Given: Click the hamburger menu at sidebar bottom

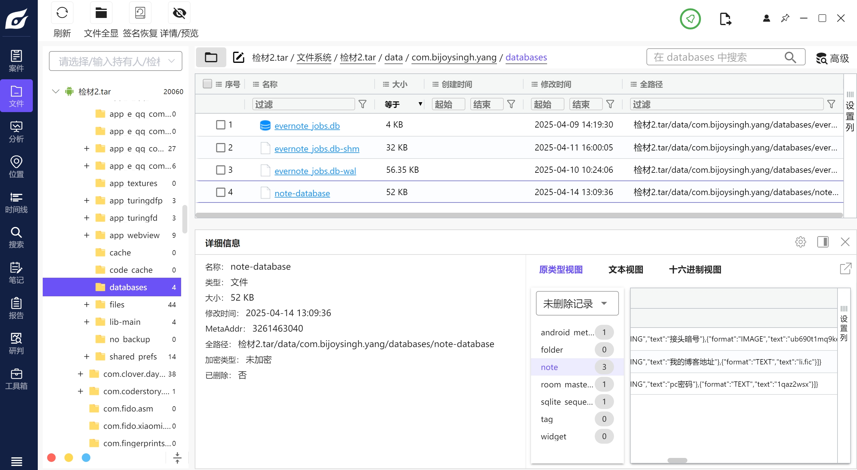Looking at the screenshot, I should [16, 461].
